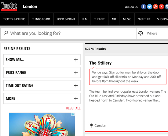Focus the 'What are you looking for?' field
Image resolution: width=168 pixels, height=136 pixels.
(69, 33)
